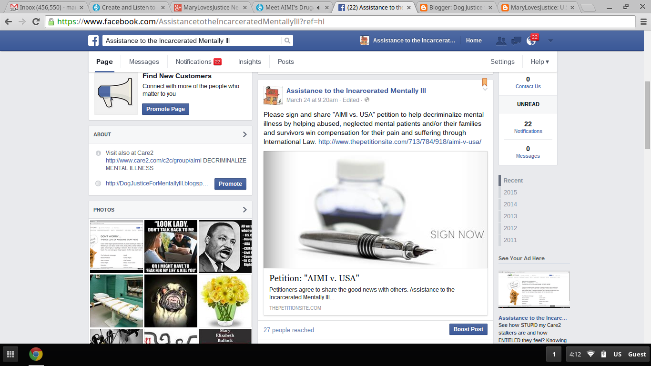Click page avatar in blue header
Viewport: 651px width, 366px height.
(x=365, y=41)
